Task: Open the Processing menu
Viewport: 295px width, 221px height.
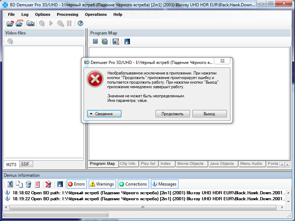Action: point(67,14)
